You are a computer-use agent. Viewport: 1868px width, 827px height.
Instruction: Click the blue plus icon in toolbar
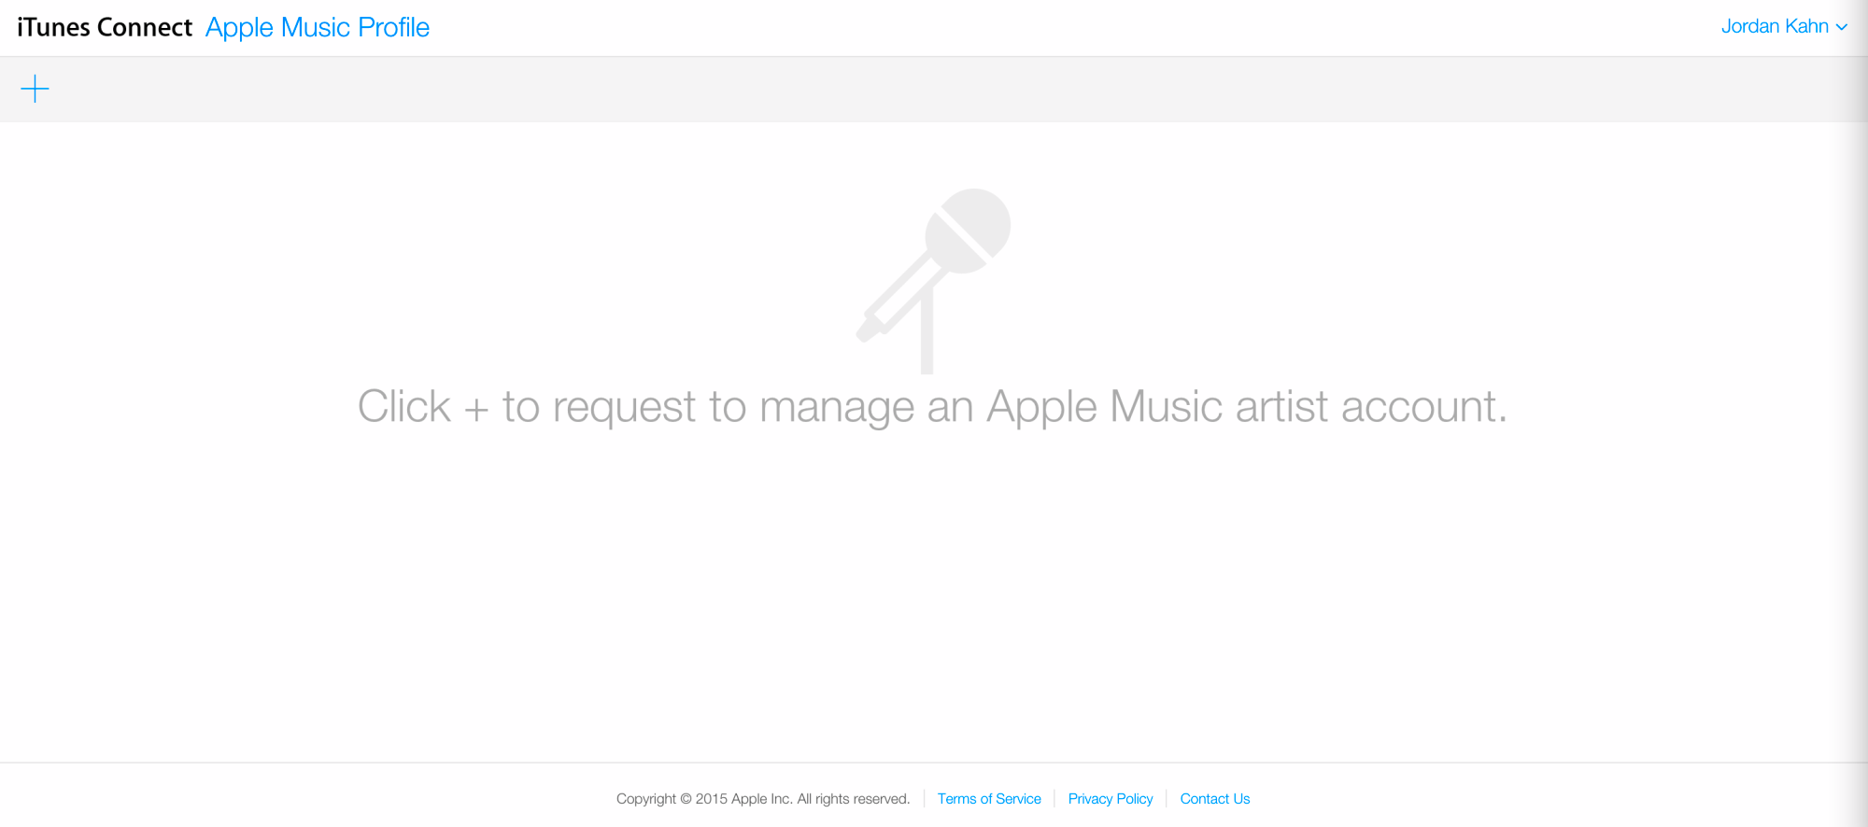(35, 89)
